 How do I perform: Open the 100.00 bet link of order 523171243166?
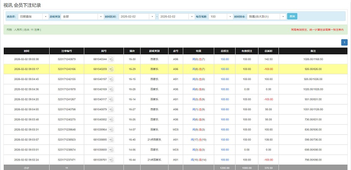tap(225, 69)
